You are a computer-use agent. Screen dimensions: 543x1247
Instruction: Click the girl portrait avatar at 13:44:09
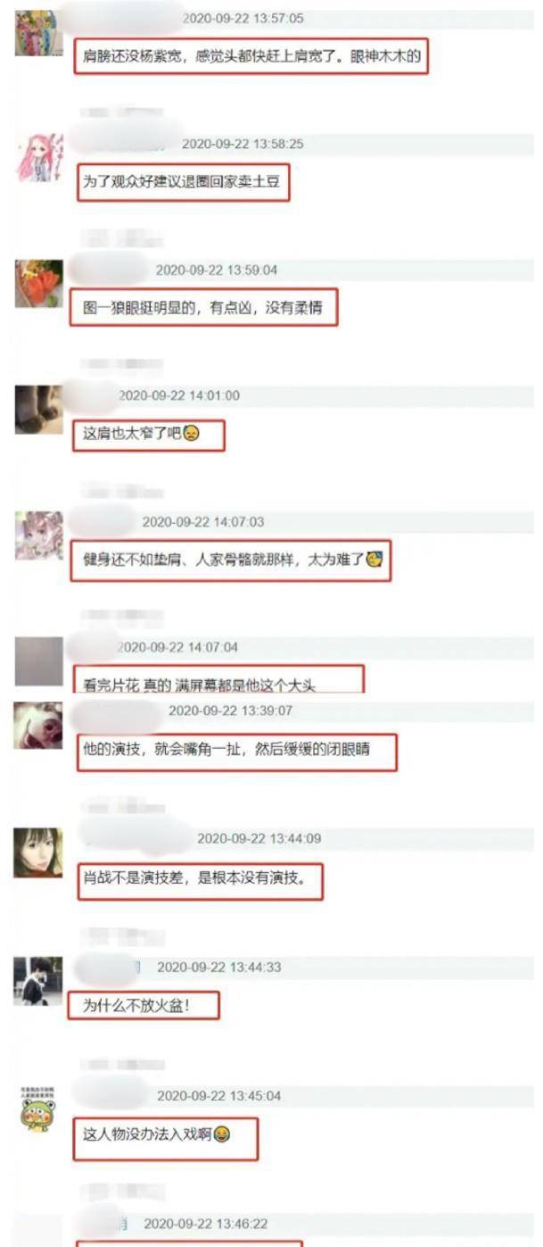coord(38,852)
